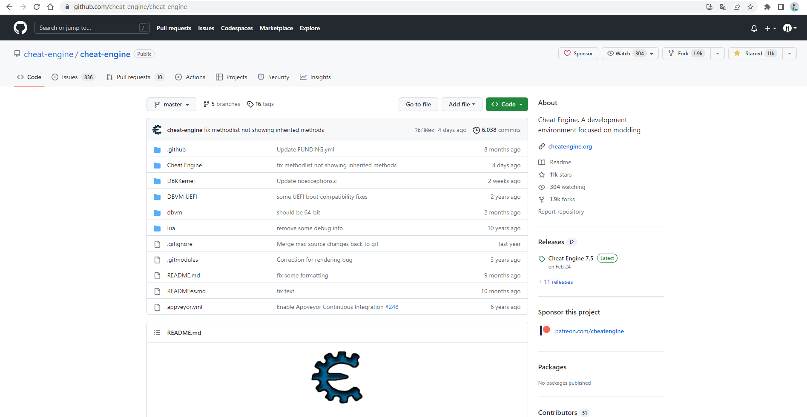Viewport: 807px width, 417px height.
Task: Open the patreon.com/cheatengine link
Action: (589, 331)
